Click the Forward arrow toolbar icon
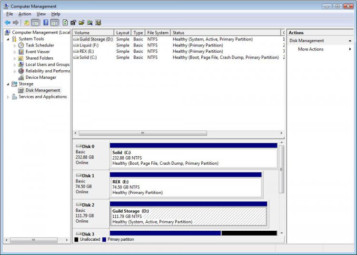This screenshot has height=255, width=357. coord(16,22)
